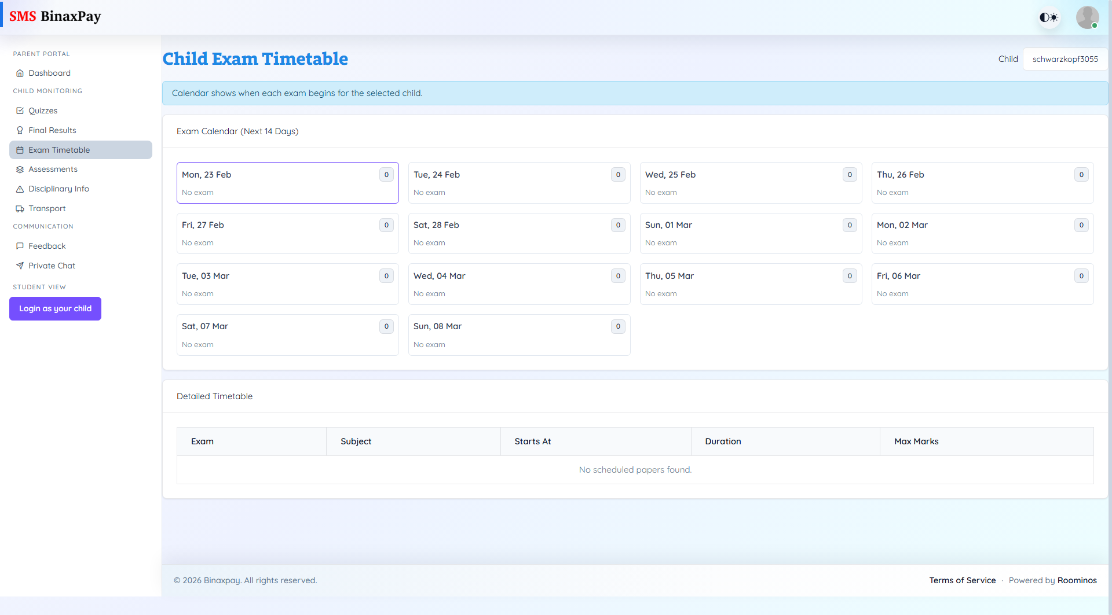
Task: Click the Private Chat send icon
Action: click(x=20, y=266)
